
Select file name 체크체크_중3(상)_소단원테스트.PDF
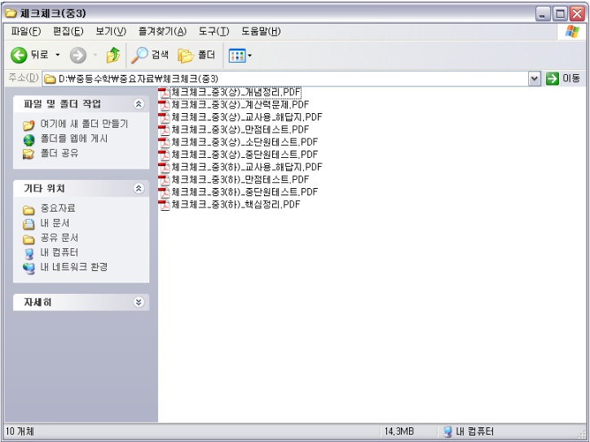[x=245, y=142]
